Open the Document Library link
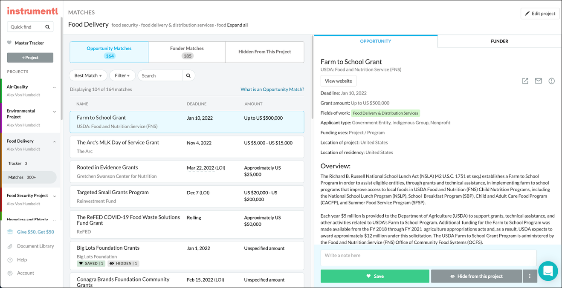 click(x=36, y=246)
